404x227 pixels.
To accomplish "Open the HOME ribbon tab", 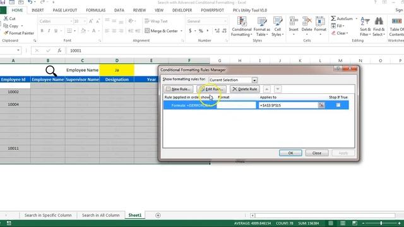I will 17,10.
